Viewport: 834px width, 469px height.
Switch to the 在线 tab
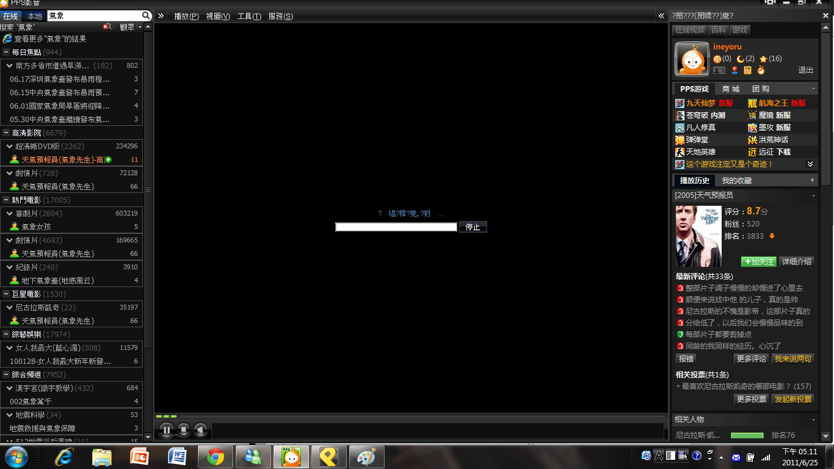click(11, 16)
